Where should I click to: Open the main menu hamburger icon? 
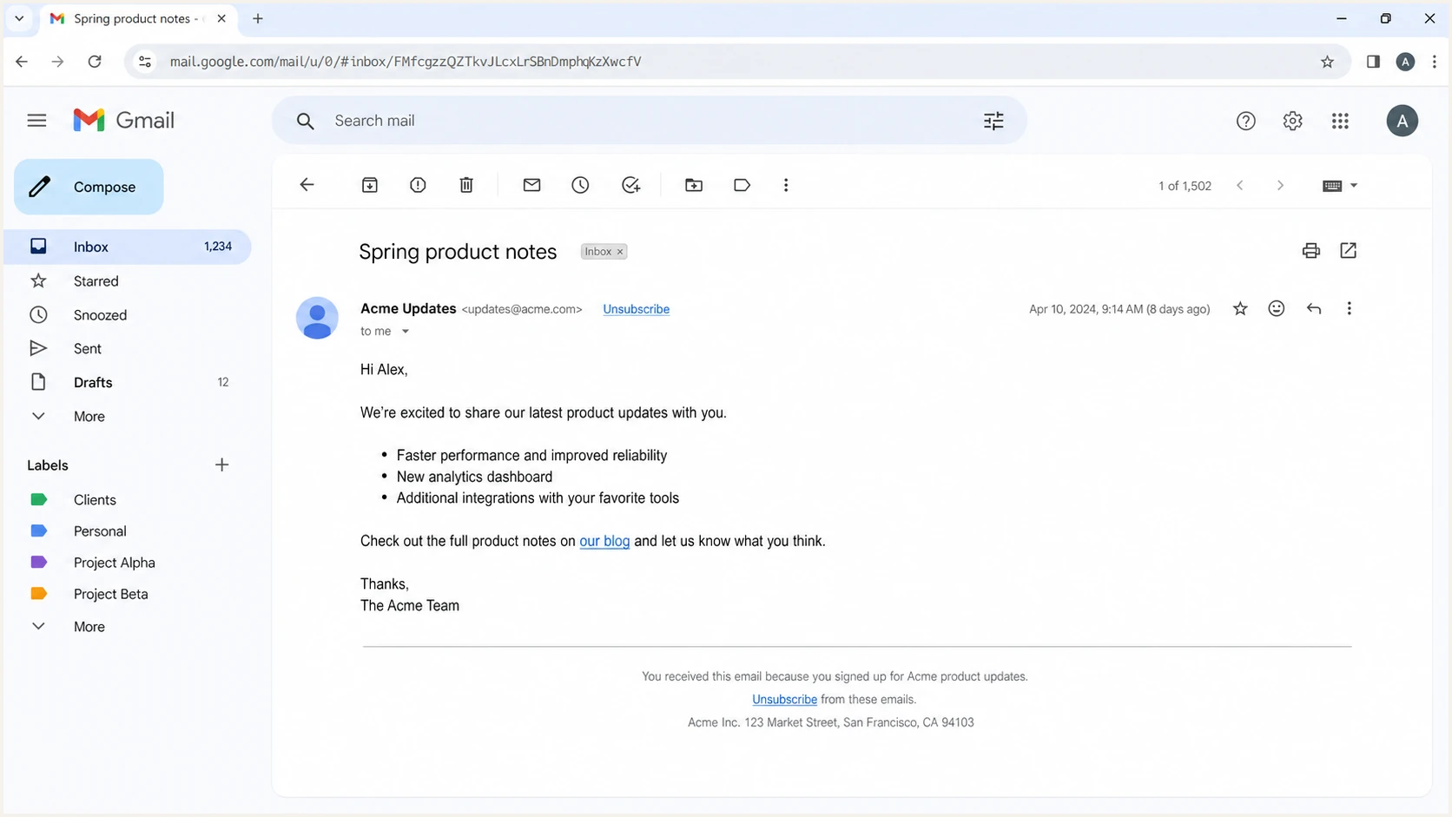(x=36, y=121)
